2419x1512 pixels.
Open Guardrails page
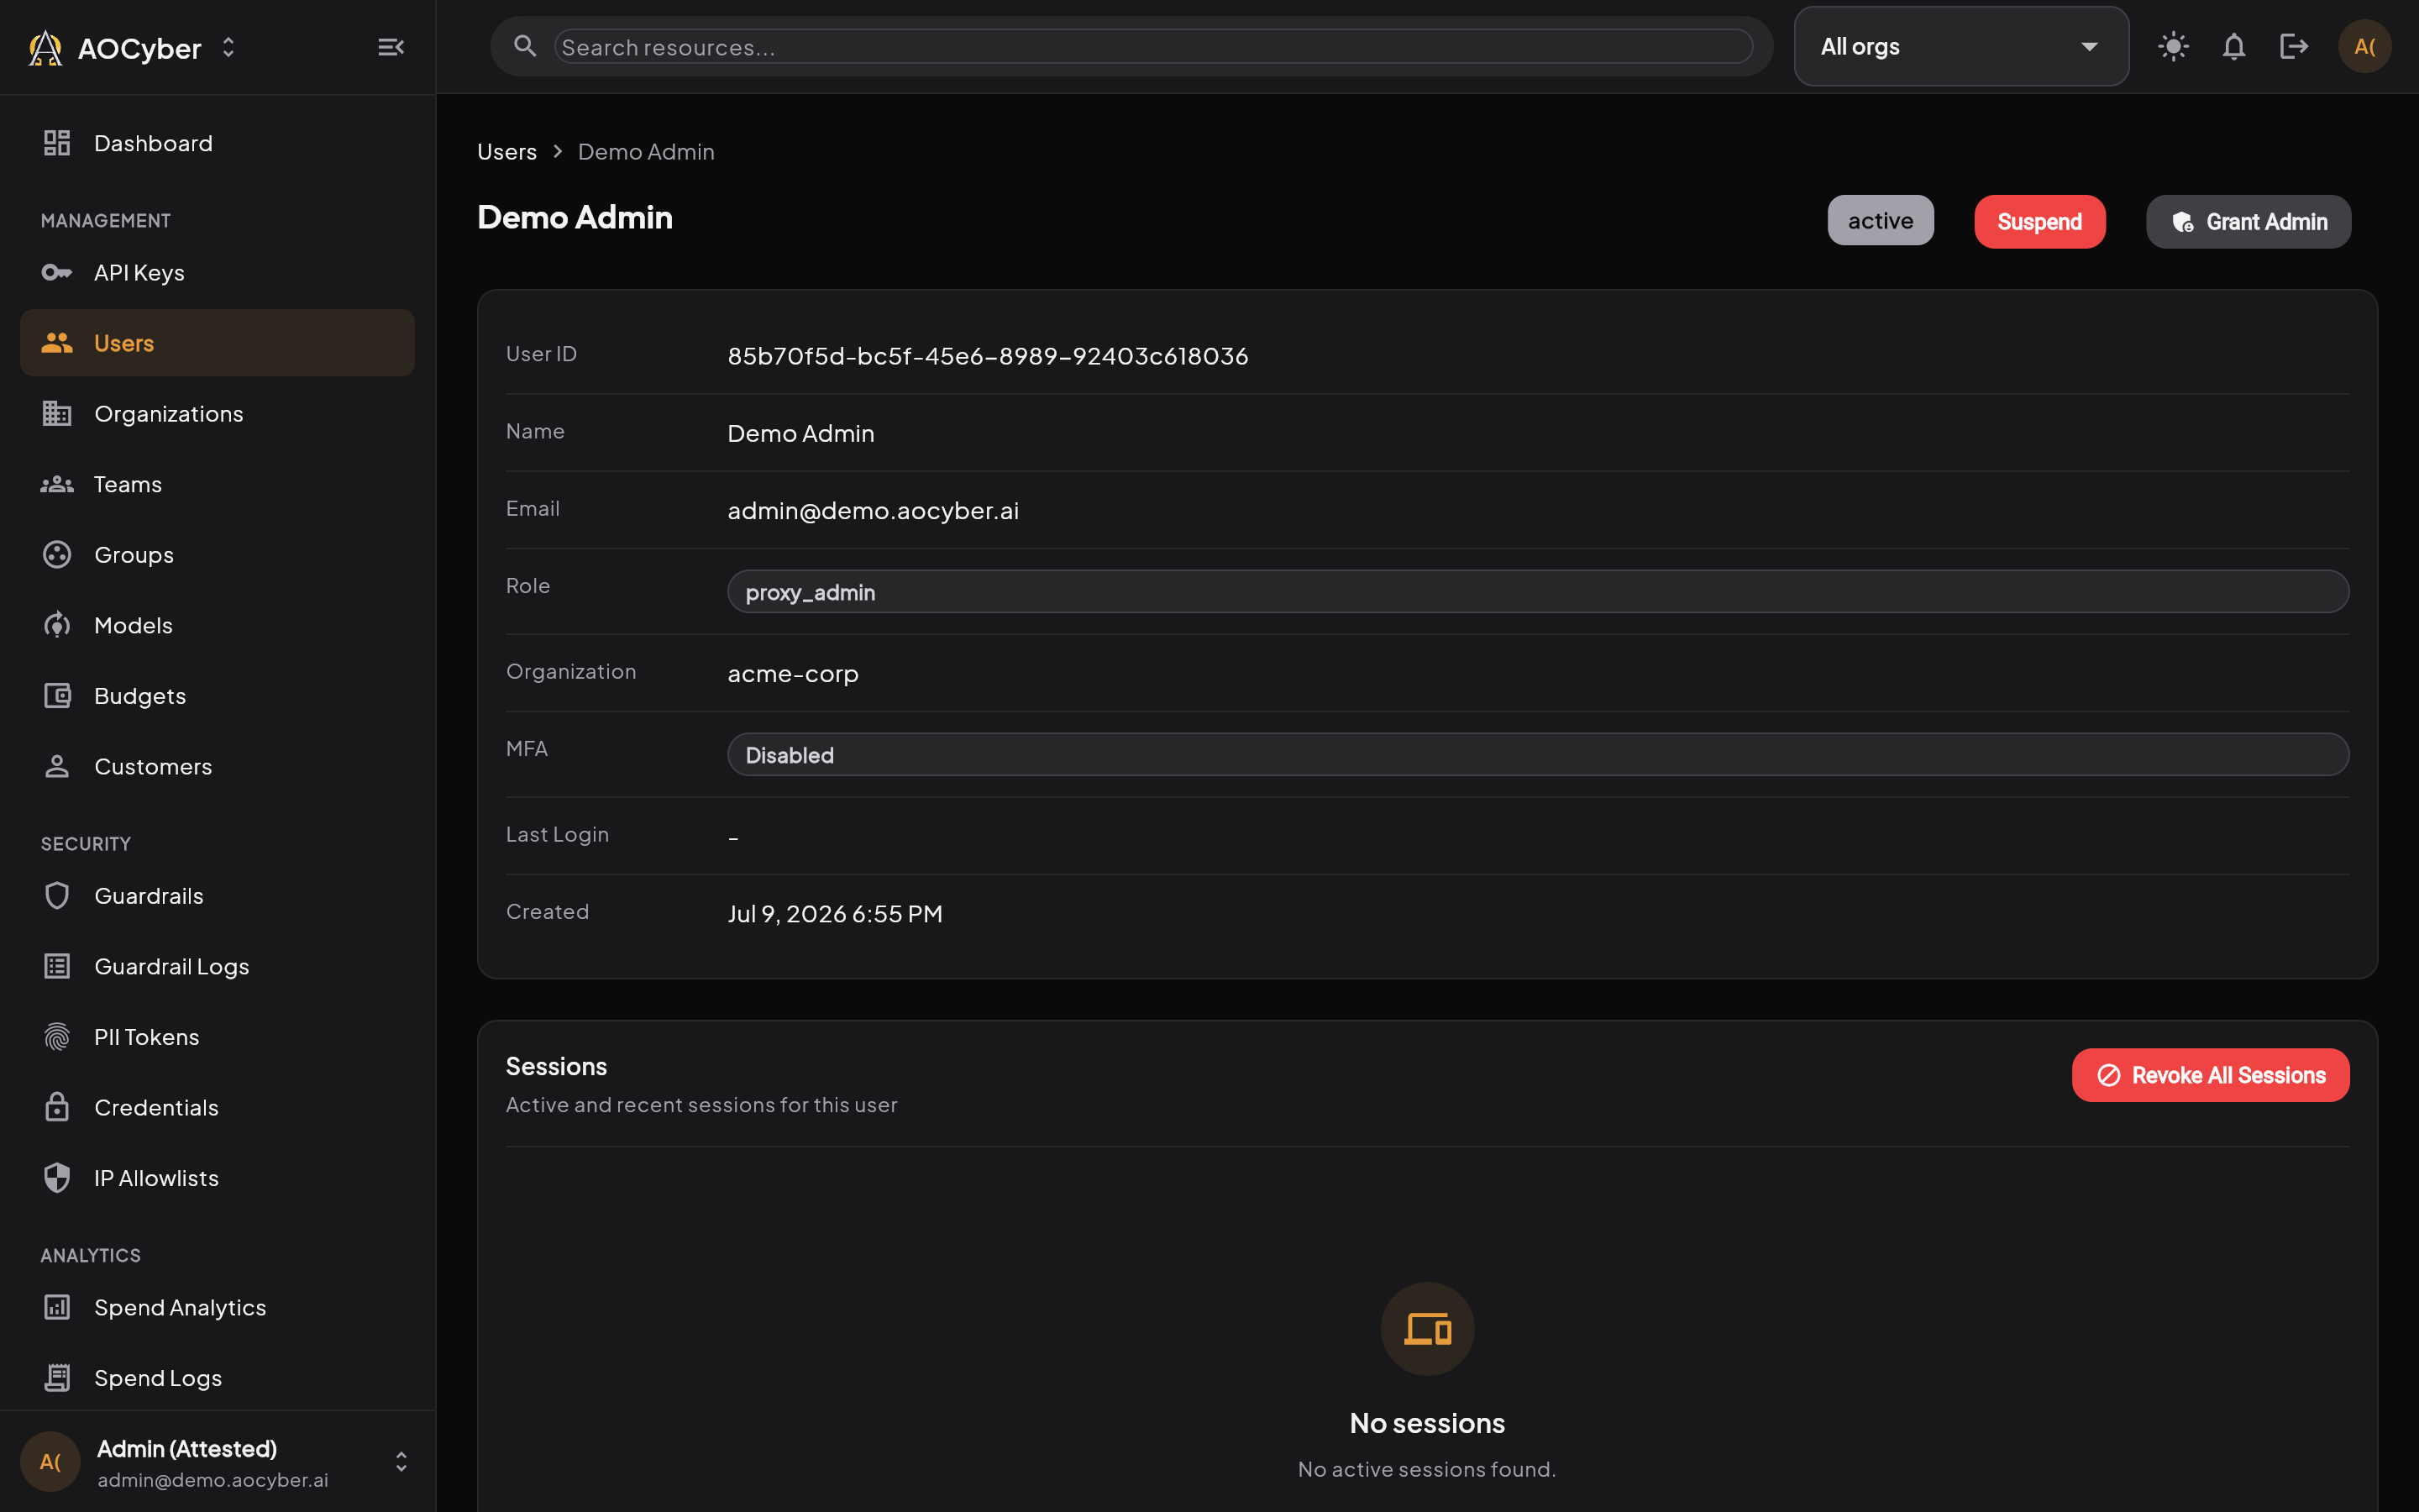click(x=217, y=895)
